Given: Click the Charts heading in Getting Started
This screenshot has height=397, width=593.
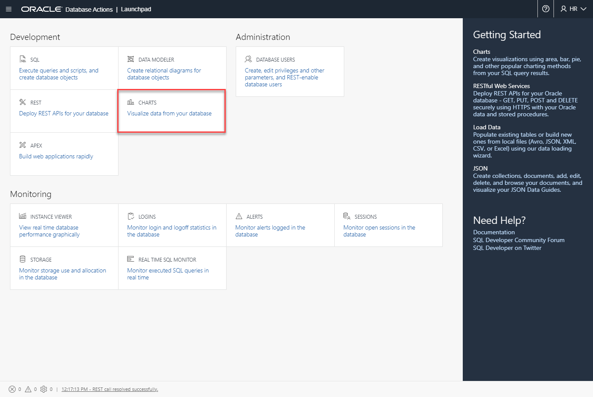Looking at the screenshot, I should point(481,52).
